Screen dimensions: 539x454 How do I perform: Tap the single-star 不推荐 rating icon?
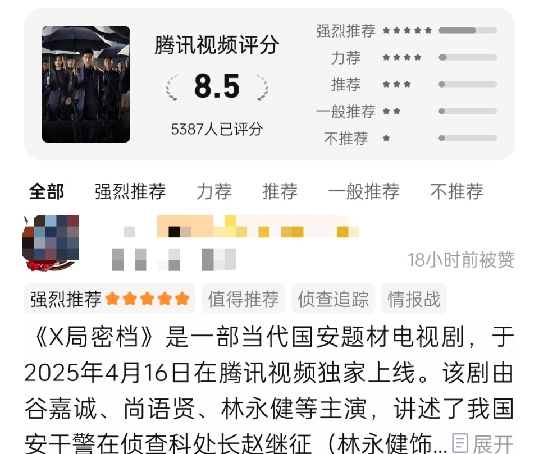point(386,138)
